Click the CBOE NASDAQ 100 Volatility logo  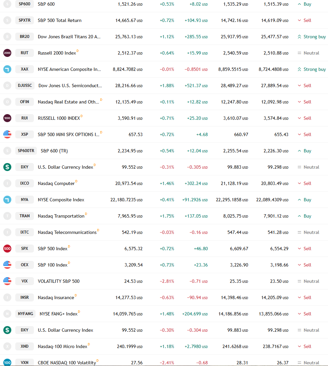pos(7,362)
